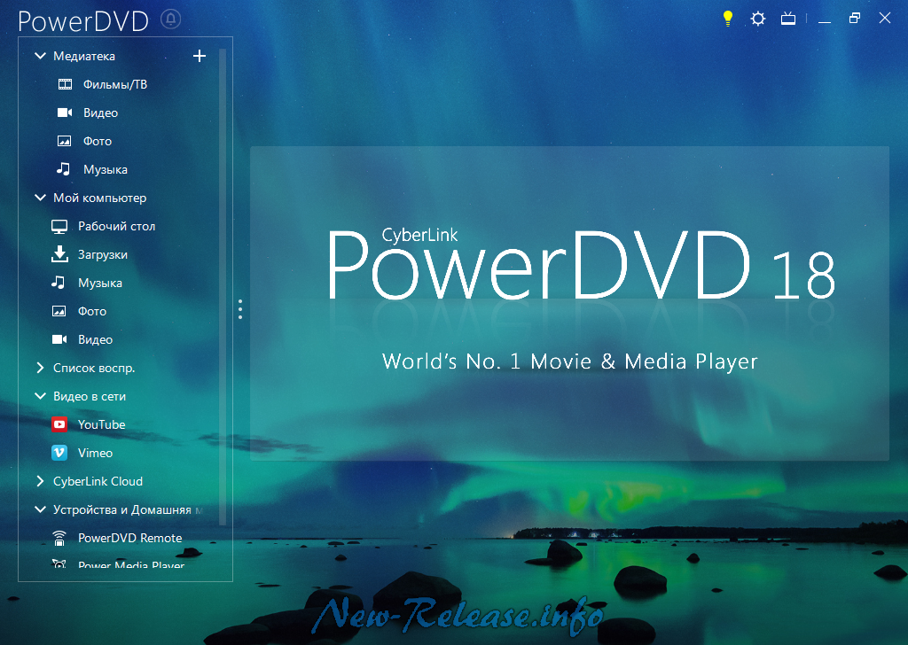Click the monitor icon for Рабочий стол
Viewport: 908px width, 645px height.
[x=59, y=226]
